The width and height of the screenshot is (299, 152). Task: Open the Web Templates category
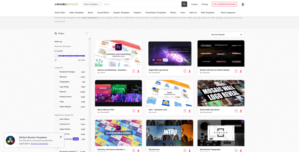[x=208, y=13]
